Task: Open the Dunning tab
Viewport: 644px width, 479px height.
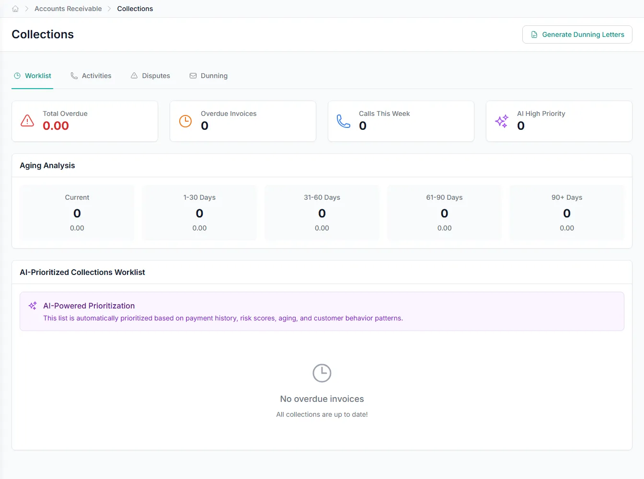Action: click(x=208, y=76)
